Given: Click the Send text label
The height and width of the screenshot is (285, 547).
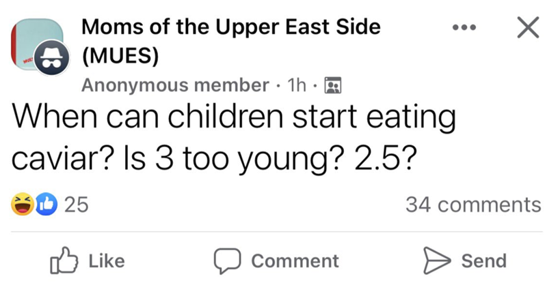Looking at the screenshot, I should (484, 260).
